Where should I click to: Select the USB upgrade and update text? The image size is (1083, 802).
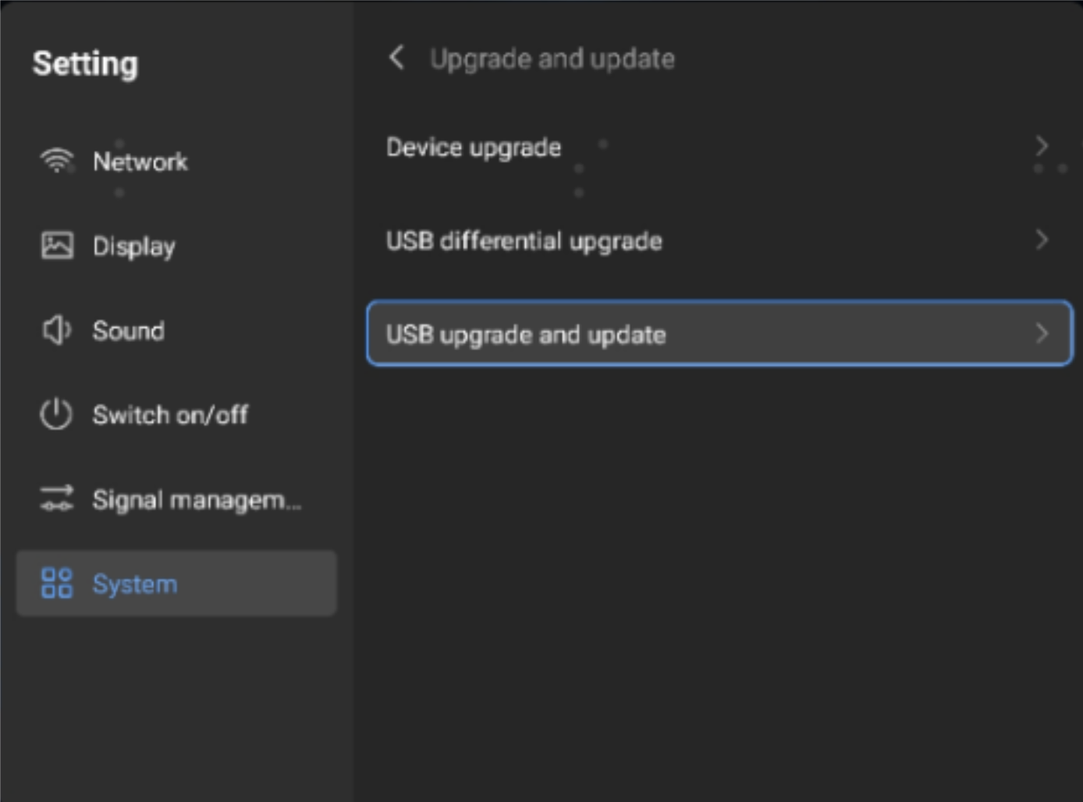point(526,335)
